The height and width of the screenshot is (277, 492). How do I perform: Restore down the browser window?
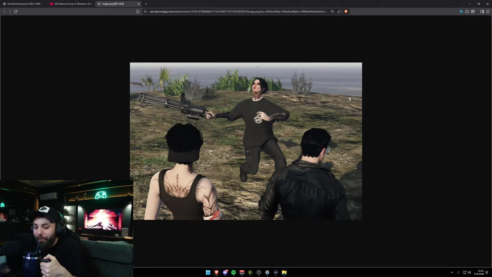479,4
